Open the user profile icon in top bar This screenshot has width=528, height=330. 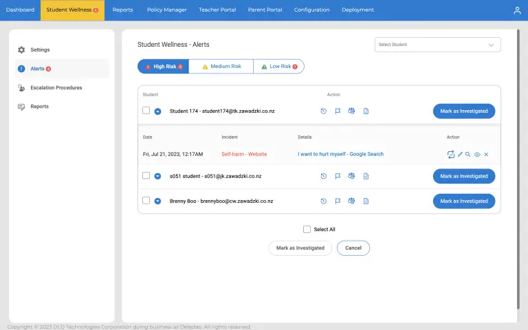pos(517,10)
